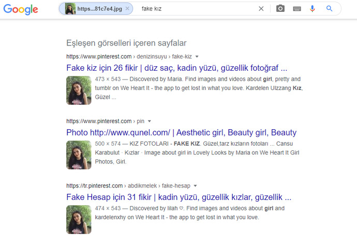Select the image chip labeled https...81c7e4.jpg
The width and height of the screenshot is (357, 247).
(x=96, y=9)
